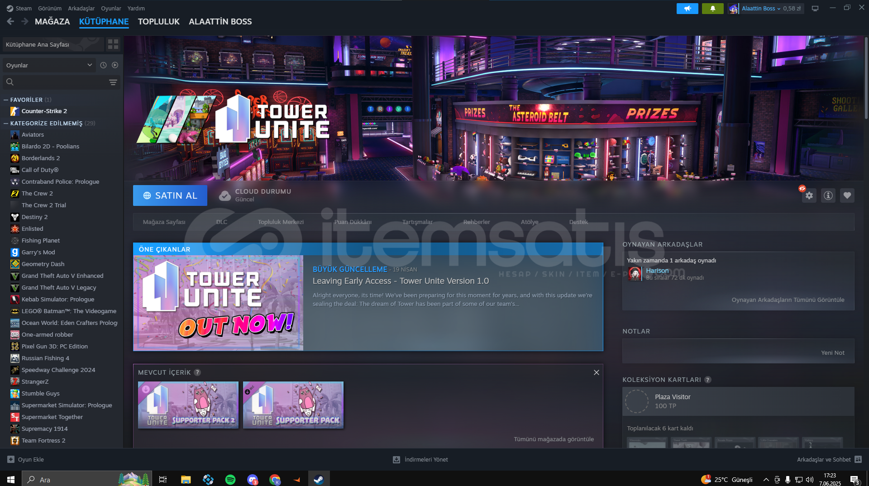Open the notifications bell
The image size is (869, 486).
click(x=712, y=9)
